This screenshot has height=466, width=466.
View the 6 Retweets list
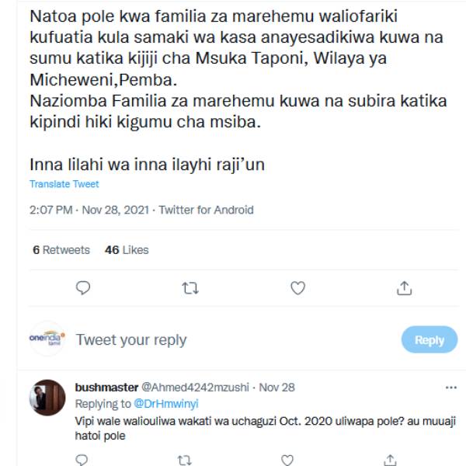61,250
